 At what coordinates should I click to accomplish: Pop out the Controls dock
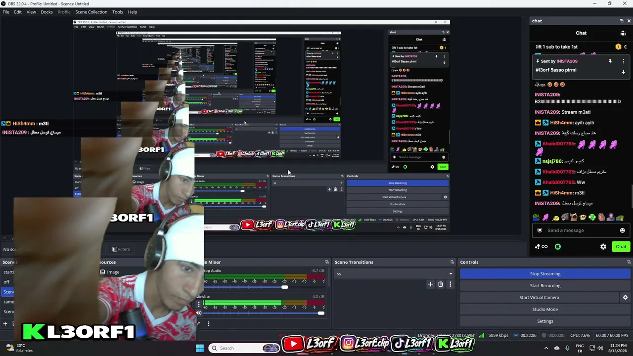(629, 262)
